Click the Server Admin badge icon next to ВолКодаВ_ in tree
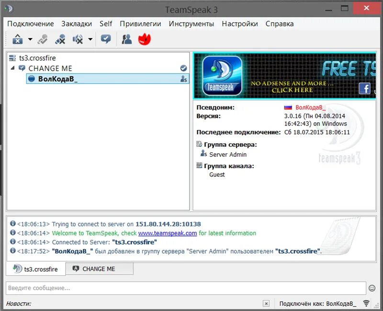383x311 pixels. 183,79
